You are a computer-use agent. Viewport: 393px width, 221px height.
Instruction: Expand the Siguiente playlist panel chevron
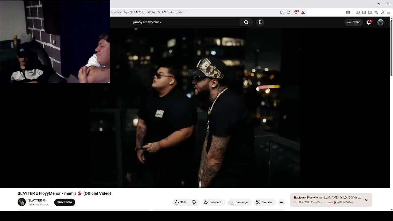367,200
